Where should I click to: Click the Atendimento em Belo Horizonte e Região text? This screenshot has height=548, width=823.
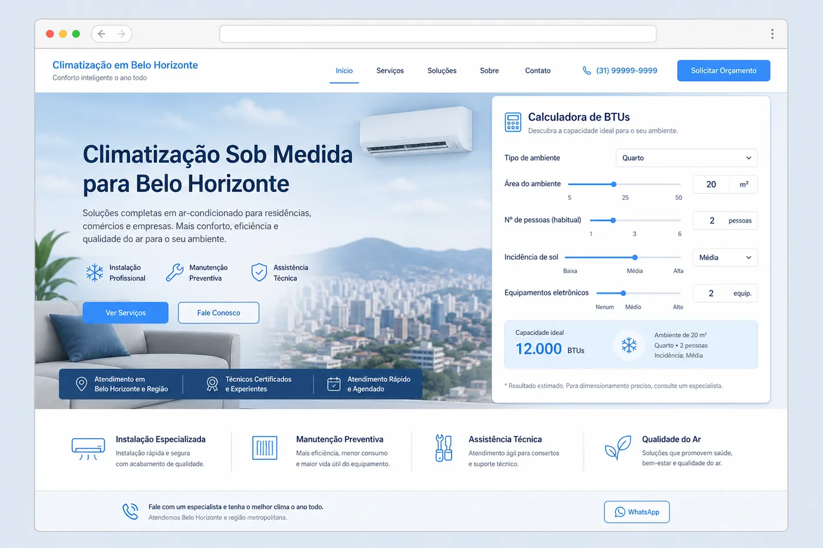pyautogui.click(x=131, y=384)
